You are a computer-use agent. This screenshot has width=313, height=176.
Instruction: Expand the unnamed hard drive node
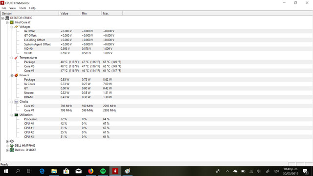click(x=7, y=141)
